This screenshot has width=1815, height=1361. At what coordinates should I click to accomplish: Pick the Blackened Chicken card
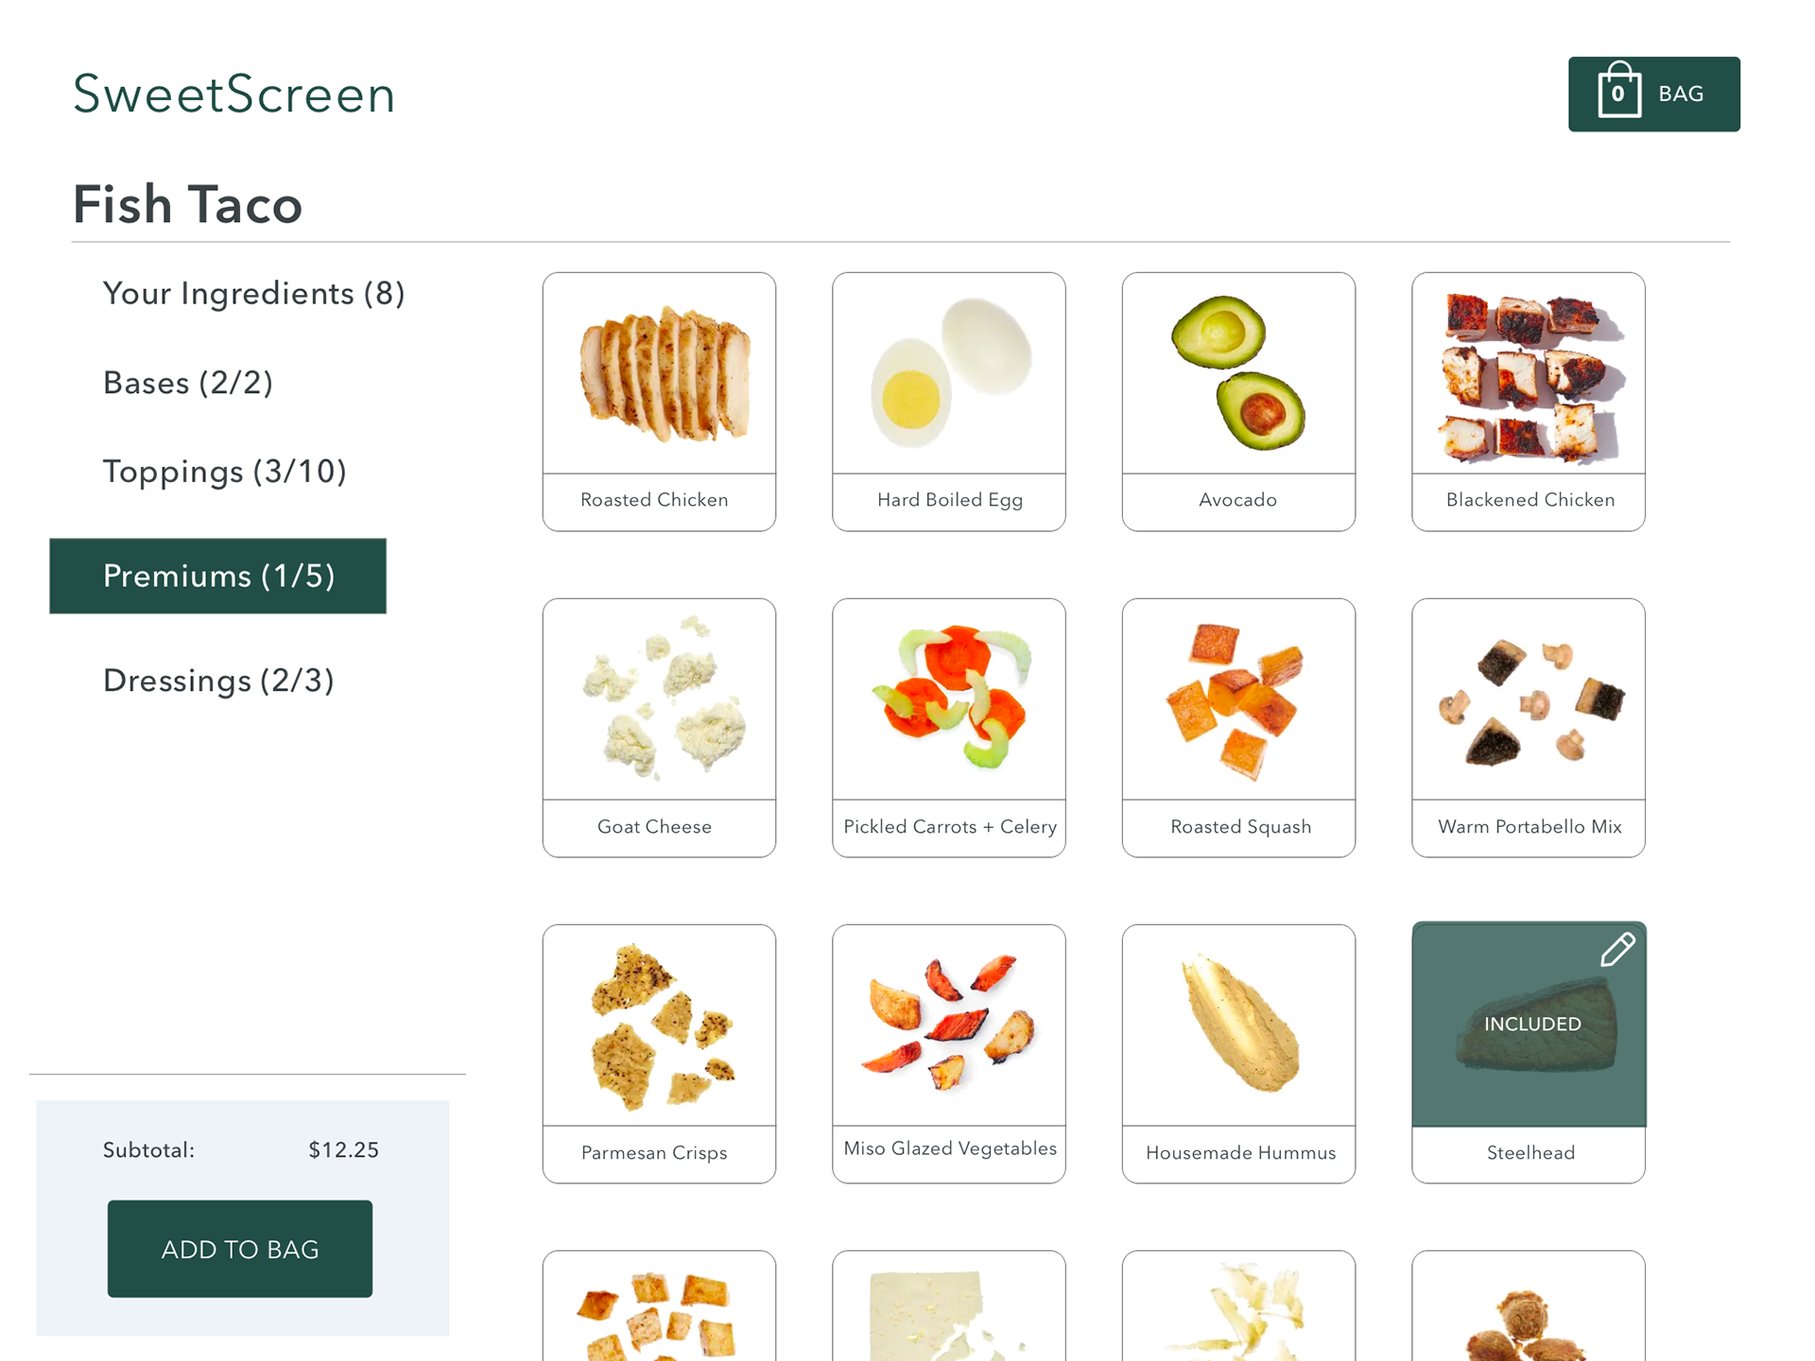point(1528,402)
